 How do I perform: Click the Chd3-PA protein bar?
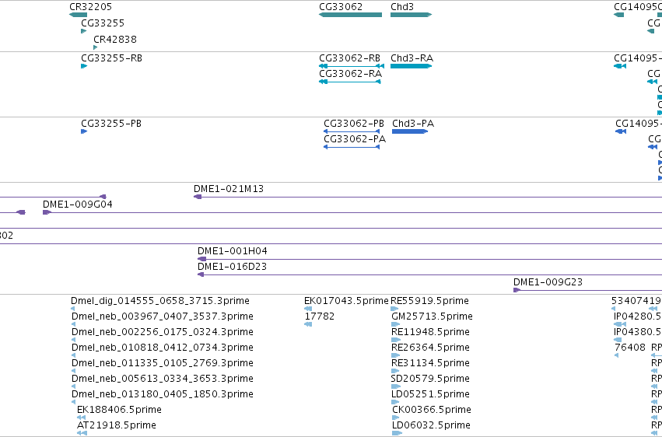(410, 131)
